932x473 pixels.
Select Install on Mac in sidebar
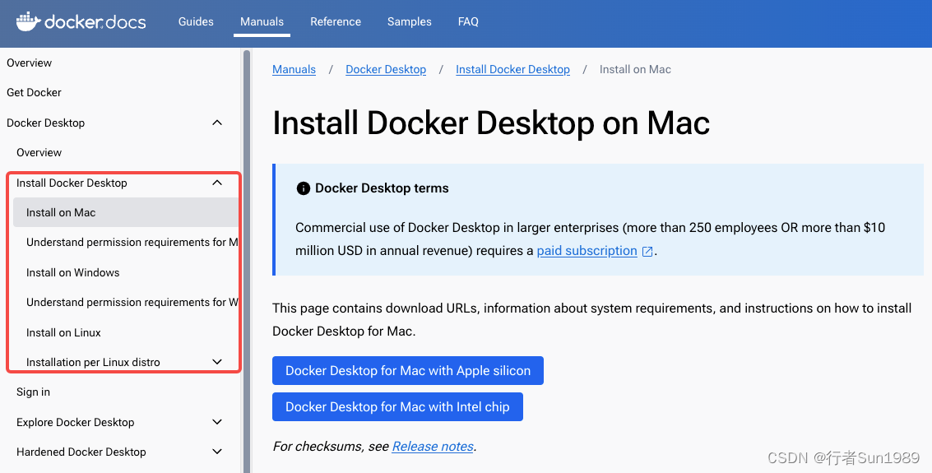click(125, 213)
